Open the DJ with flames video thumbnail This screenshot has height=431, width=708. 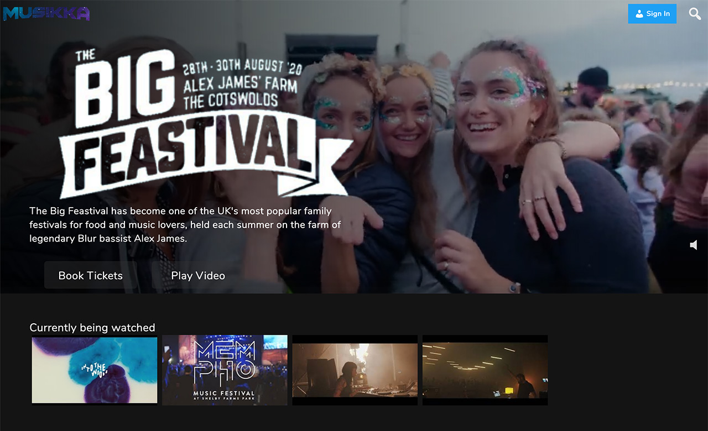(x=355, y=370)
